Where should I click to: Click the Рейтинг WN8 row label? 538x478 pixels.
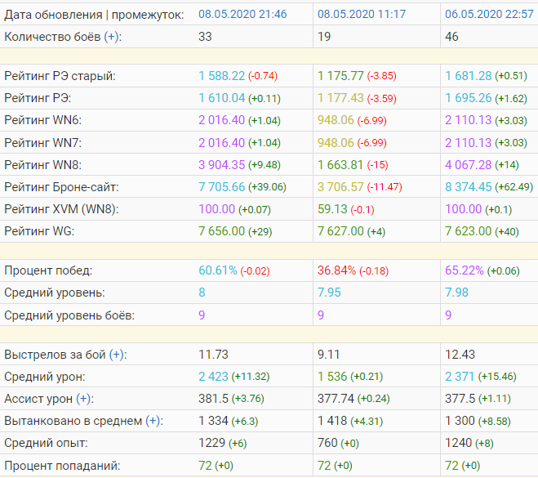coord(44,164)
